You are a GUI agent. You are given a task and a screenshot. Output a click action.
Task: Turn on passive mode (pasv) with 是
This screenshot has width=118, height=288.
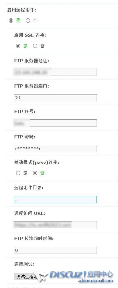pyautogui.click(x=18, y=173)
